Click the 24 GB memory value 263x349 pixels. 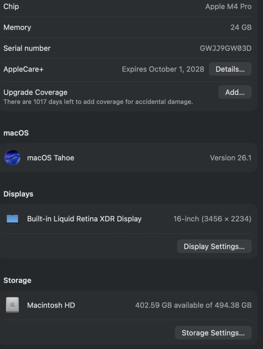pos(241,27)
